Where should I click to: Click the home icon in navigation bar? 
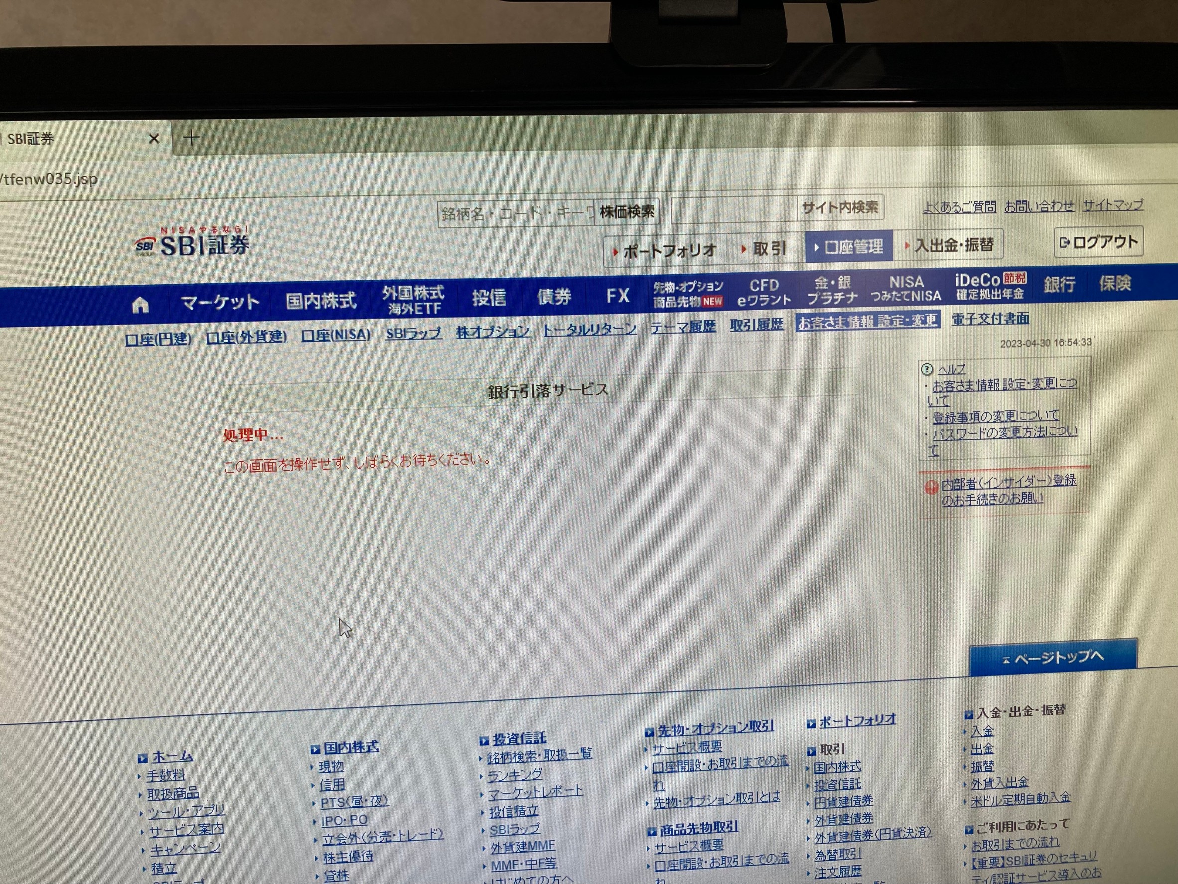(x=140, y=305)
